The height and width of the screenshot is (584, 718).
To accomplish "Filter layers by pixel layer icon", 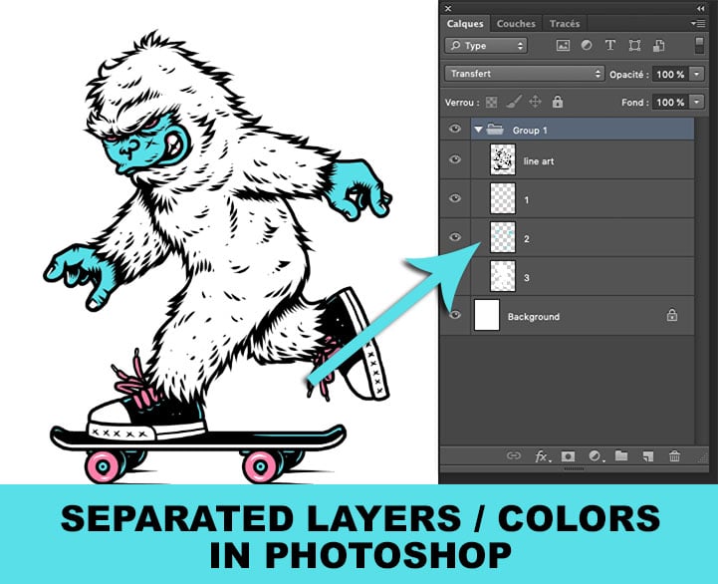I will 563,46.
